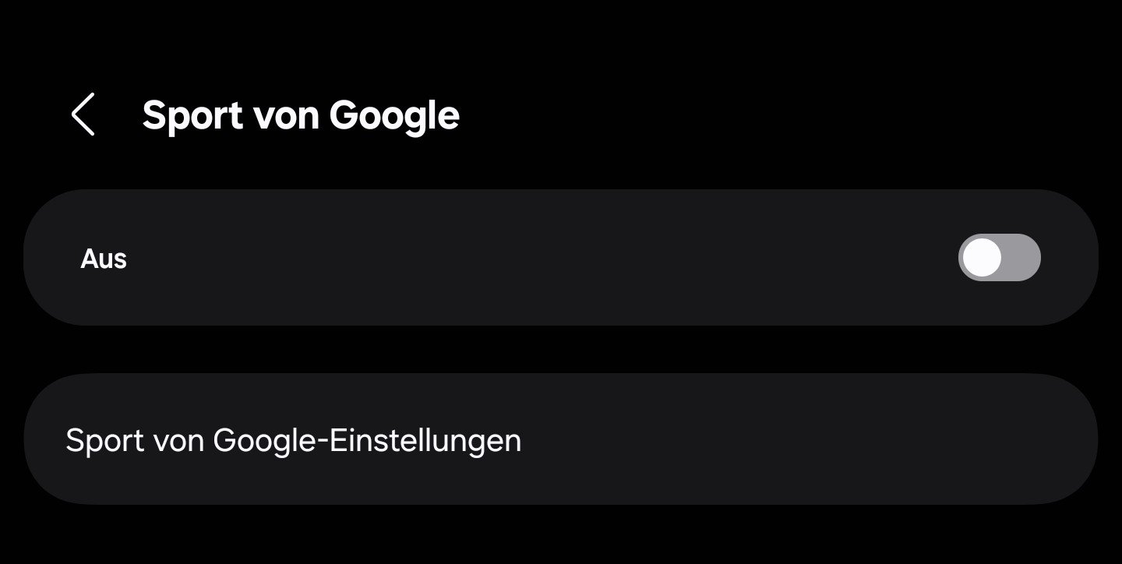Click the white knob of the switch

(x=982, y=257)
